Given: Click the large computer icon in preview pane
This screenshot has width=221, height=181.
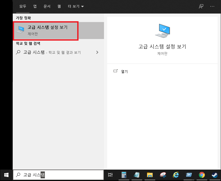Looking at the screenshot, I should pyautogui.click(x=163, y=31).
